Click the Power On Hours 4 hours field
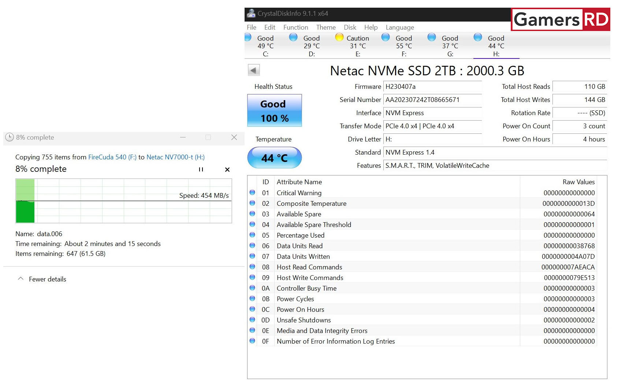The height and width of the screenshot is (386, 629). (580, 139)
